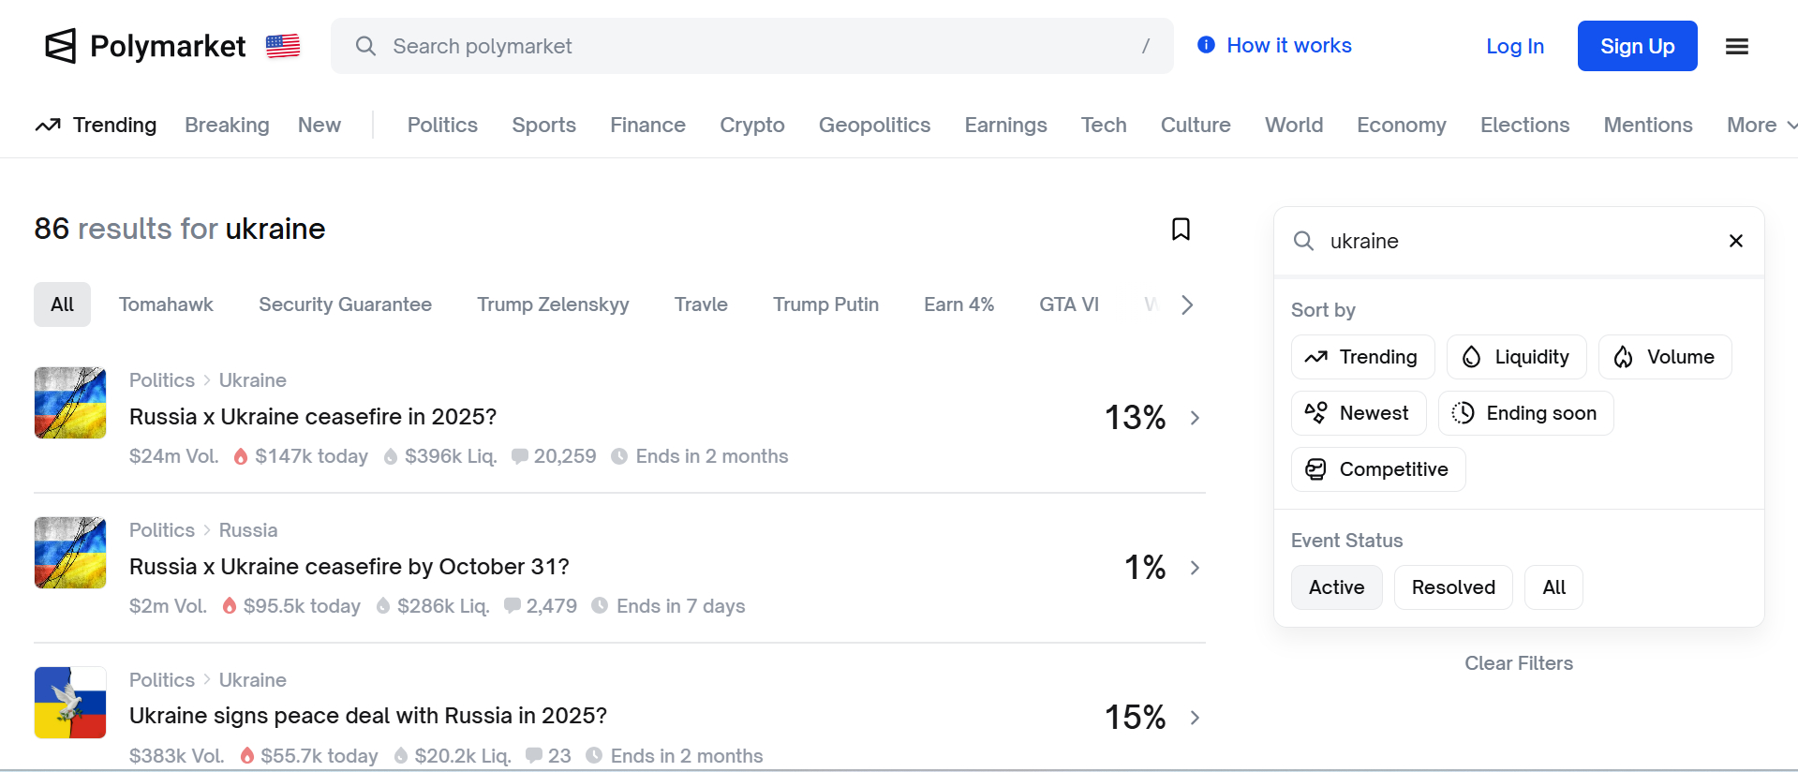Select the Resolved event status filter
1798x772 pixels.
(1452, 587)
